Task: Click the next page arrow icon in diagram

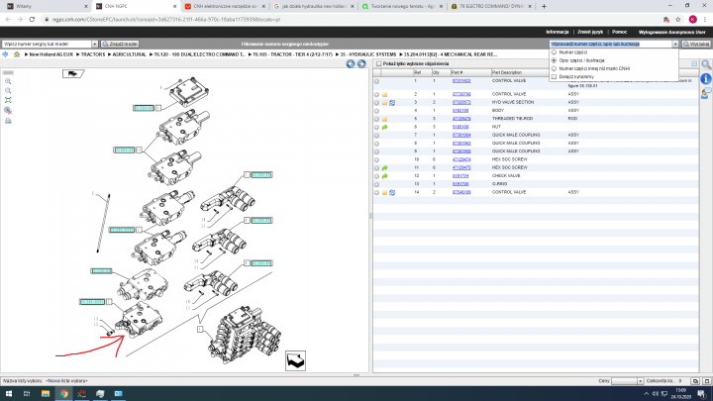Action: click(x=296, y=358)
